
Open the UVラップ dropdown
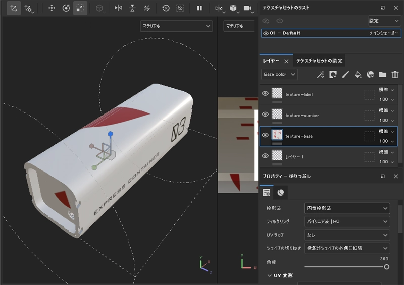347,235
